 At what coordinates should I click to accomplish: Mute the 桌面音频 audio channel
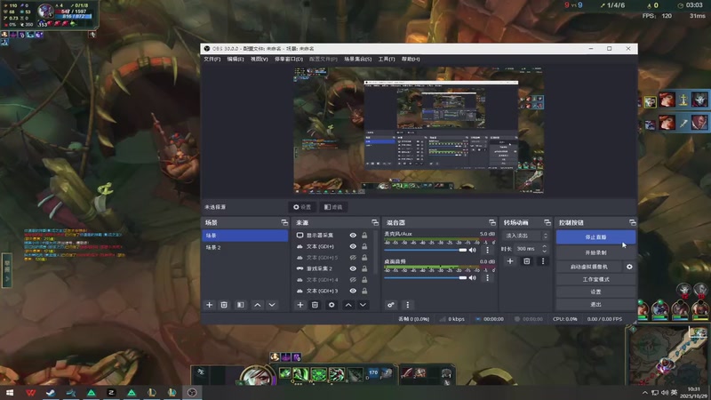(473, 277)
